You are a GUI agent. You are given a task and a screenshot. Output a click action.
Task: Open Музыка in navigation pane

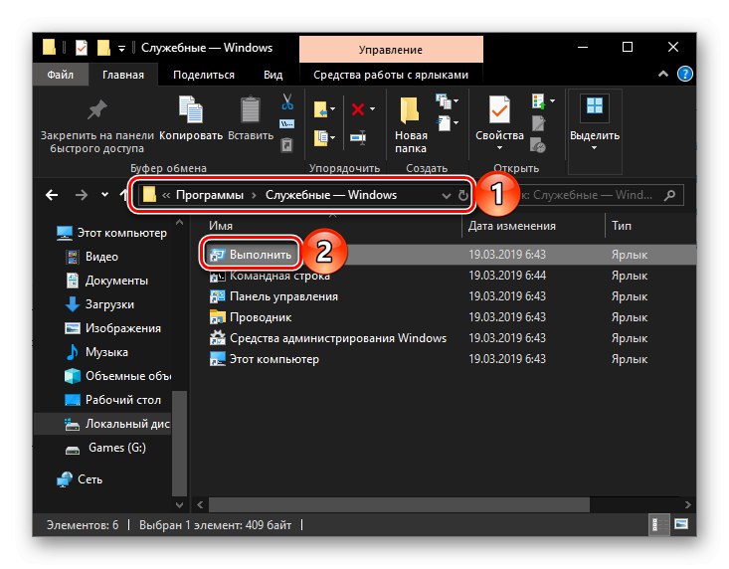tap(96, 352)
